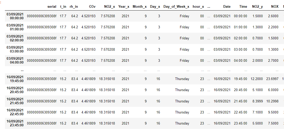Click the Day_of_Week_x column header

tap(176, 7)
